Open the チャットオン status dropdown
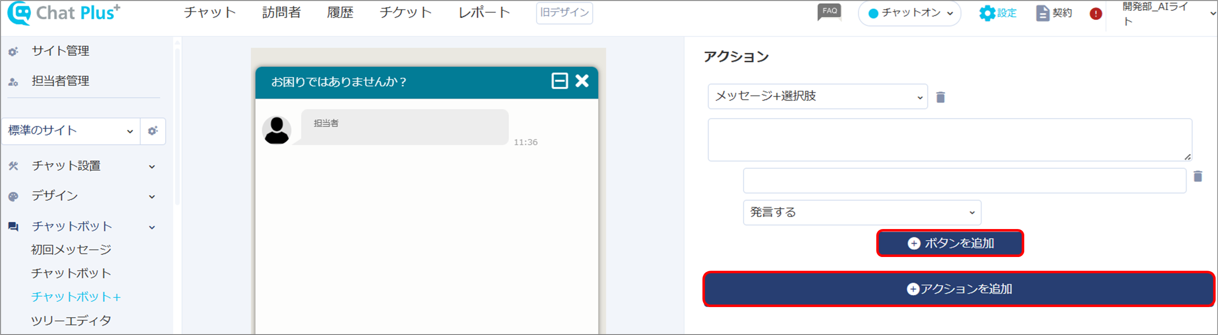This screenshot has height=335, width=1218. point(909,13)
